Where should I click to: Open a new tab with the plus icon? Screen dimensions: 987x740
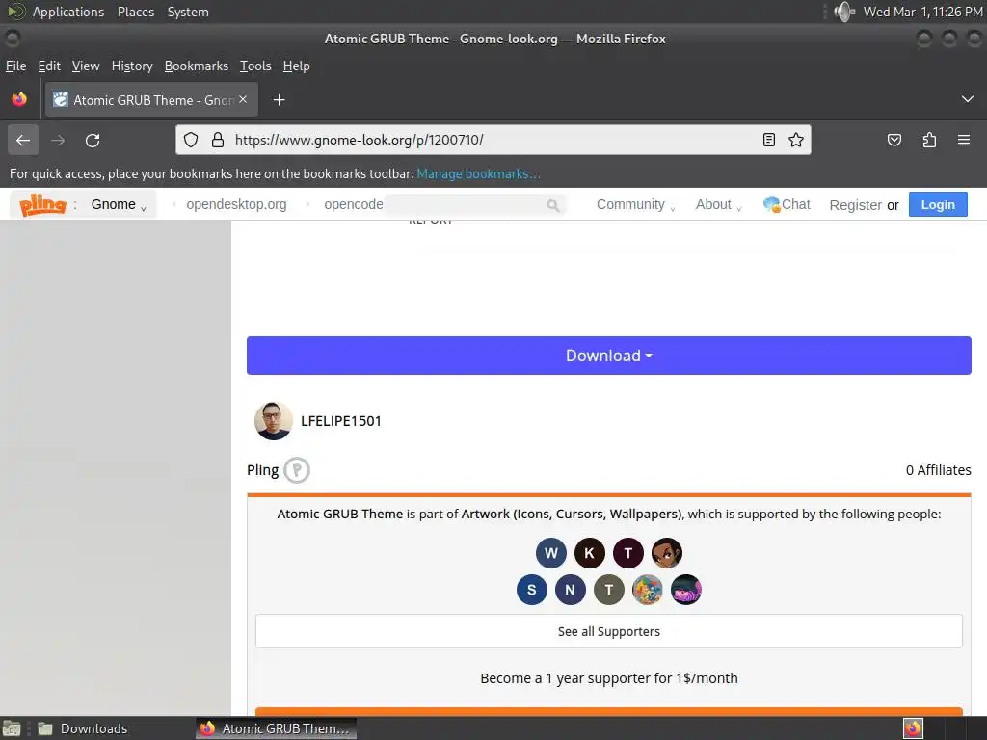pos(279,100)
